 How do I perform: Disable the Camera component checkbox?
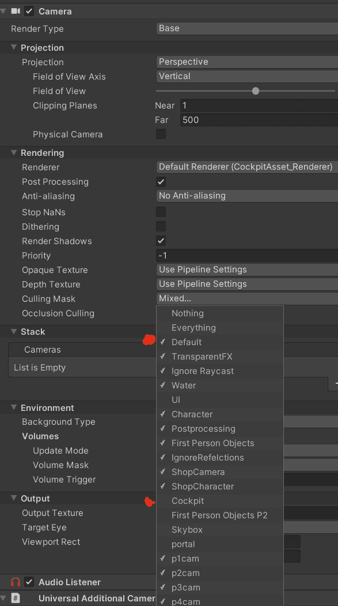(29, 11)
